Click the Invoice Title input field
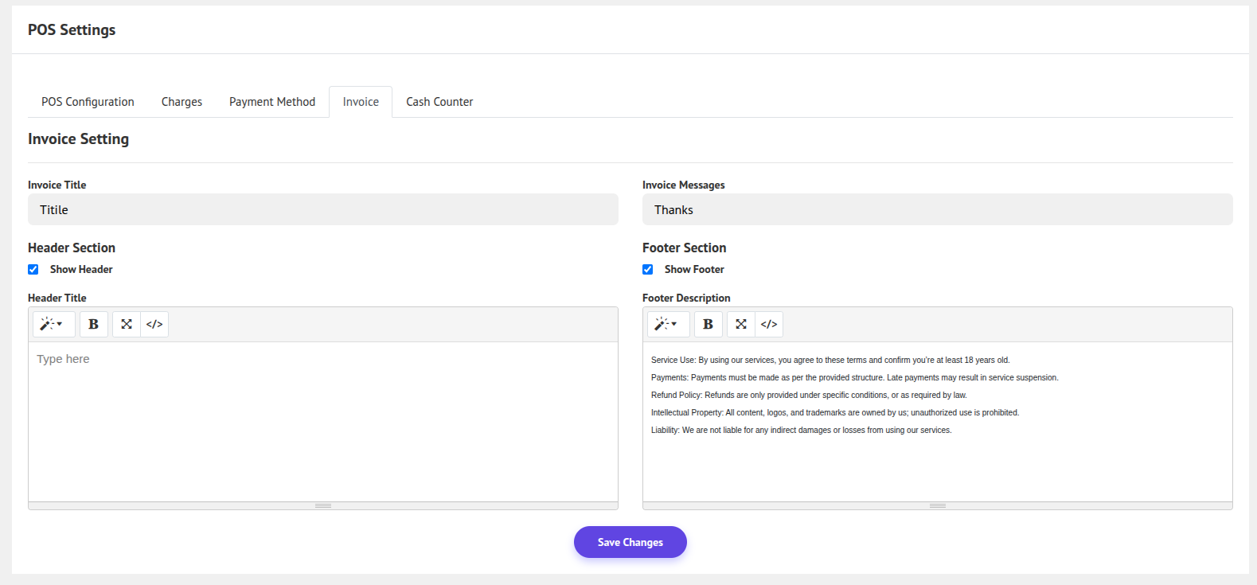 click(x=322, y=210)
